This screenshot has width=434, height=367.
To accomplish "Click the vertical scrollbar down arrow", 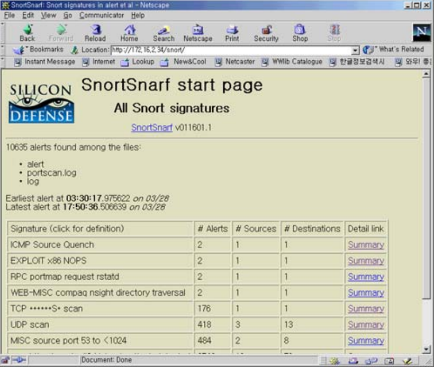I will click(x=426, y=350).
